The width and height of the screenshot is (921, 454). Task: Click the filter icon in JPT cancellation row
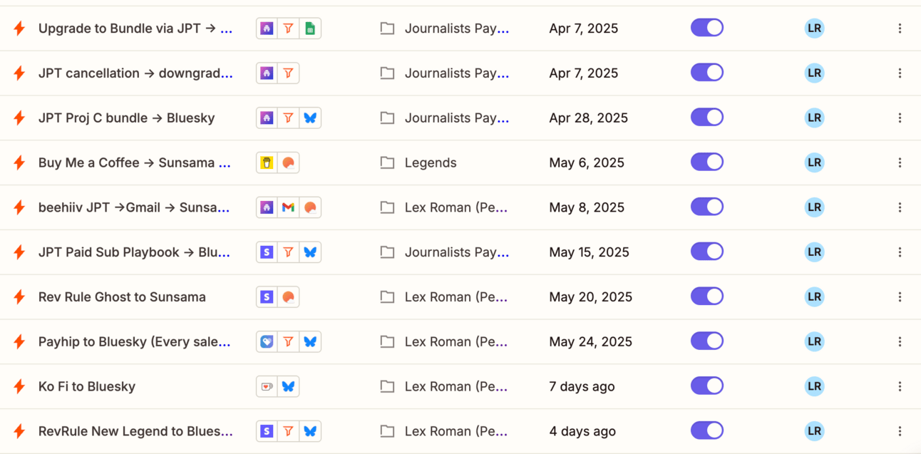pos(288,73)
